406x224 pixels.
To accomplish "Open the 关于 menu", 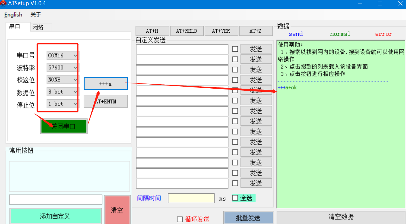I will point(36,15).
